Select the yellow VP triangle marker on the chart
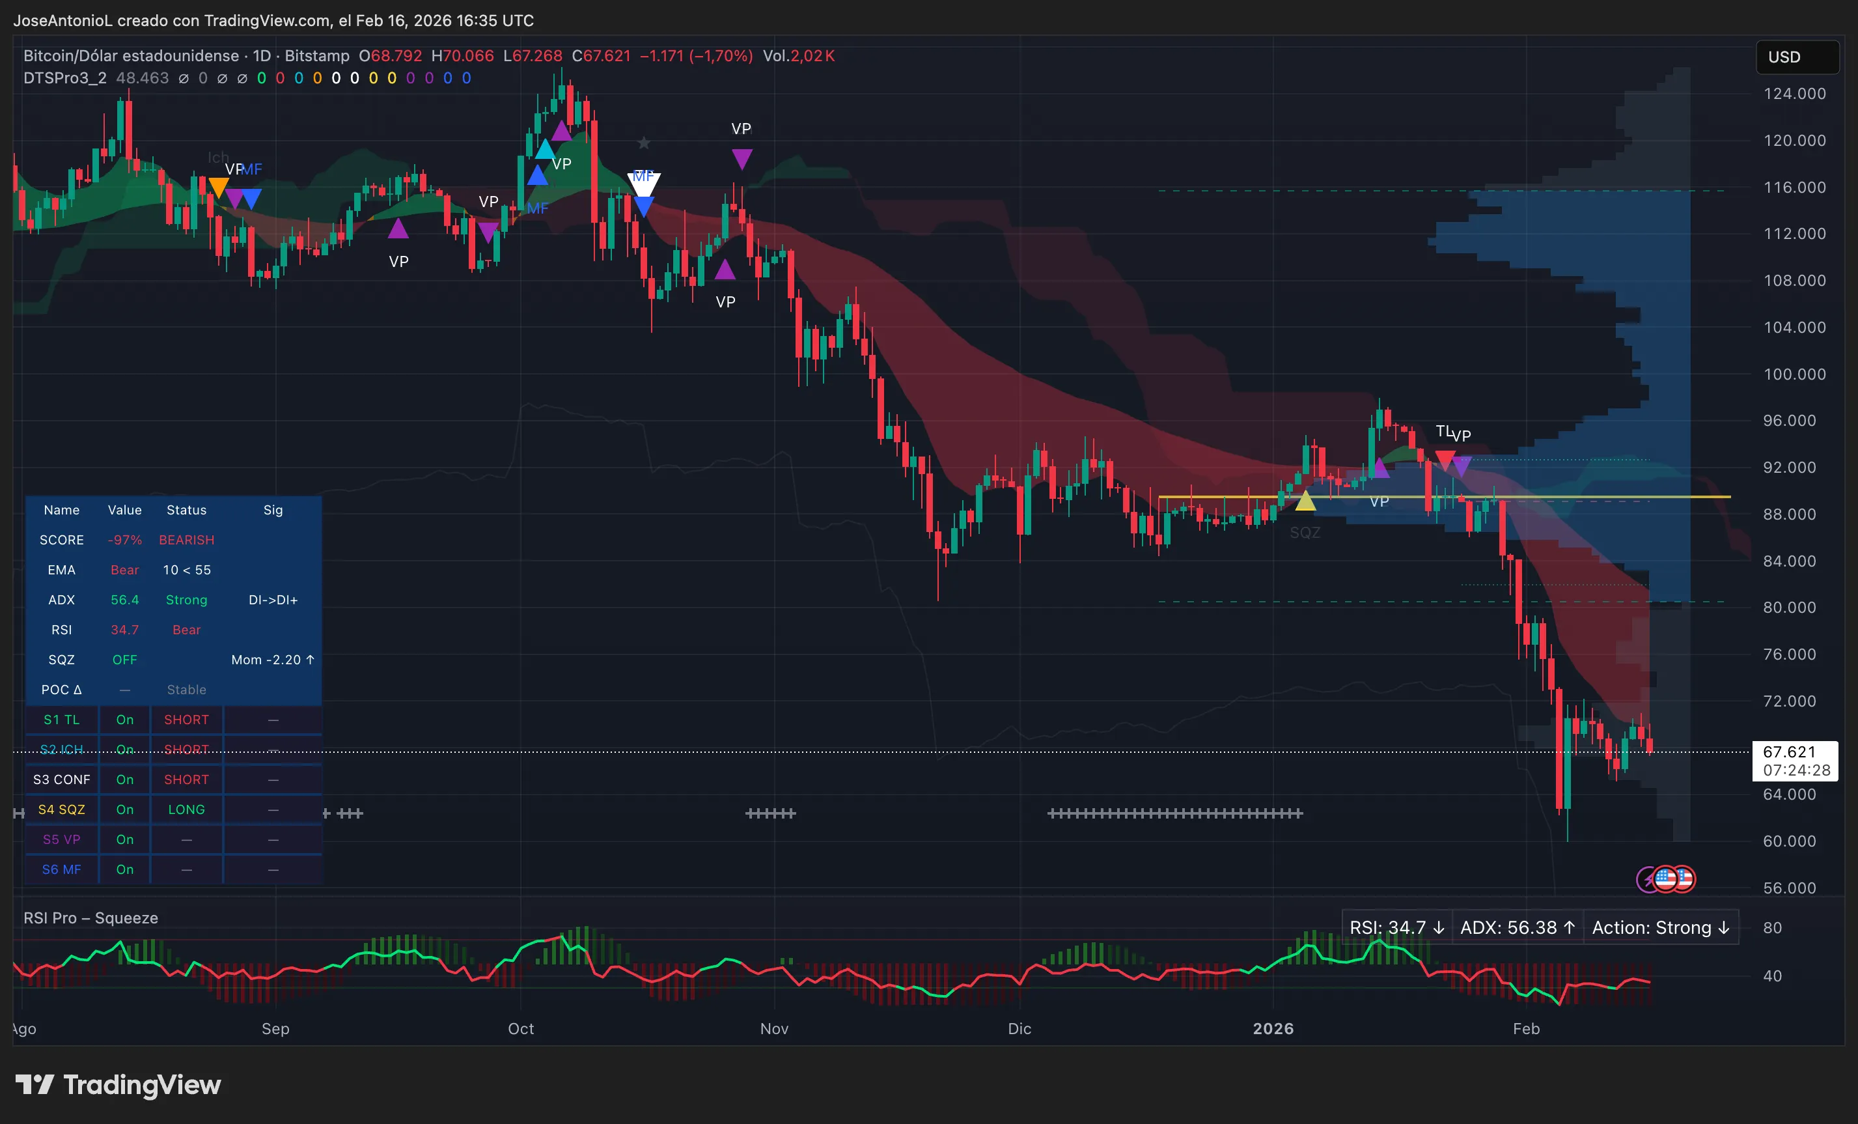The image size is (1858, 1124). click(x=1307, y=500)
